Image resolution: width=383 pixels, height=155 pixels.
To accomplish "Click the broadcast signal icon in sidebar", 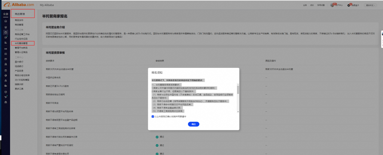I will click(5, 49).
